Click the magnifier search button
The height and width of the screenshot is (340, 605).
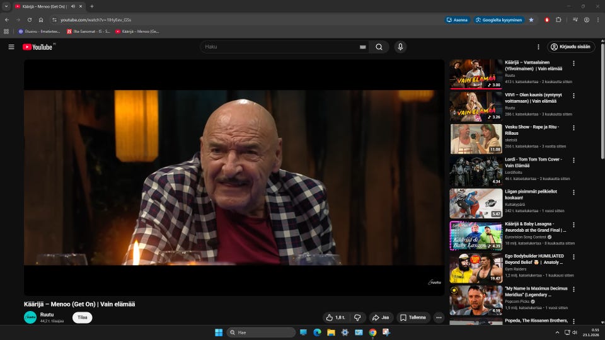(x=379, y=47)
